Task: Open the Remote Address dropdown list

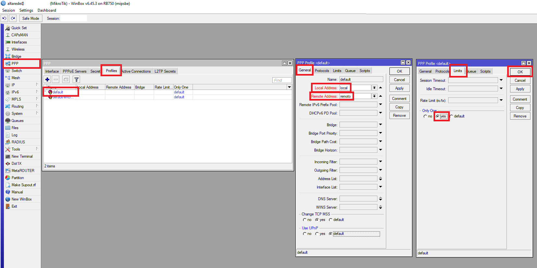Action: (x=375, y=96)
